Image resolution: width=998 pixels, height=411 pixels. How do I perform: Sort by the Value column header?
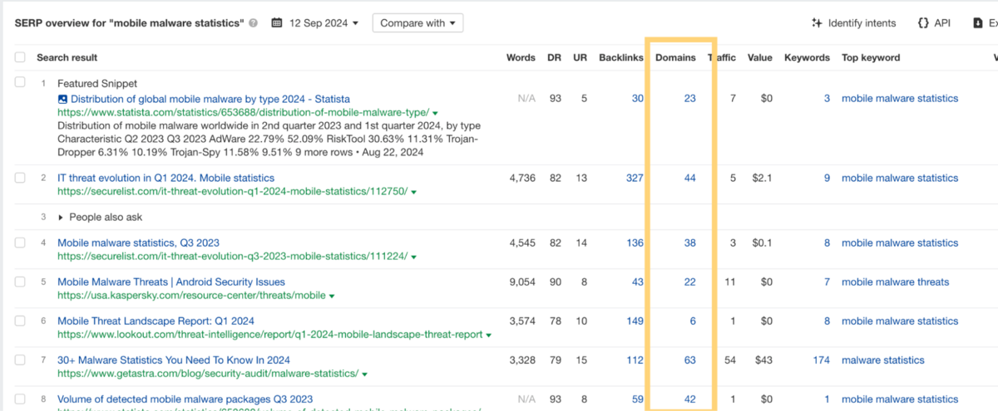(x=760, y=57)
